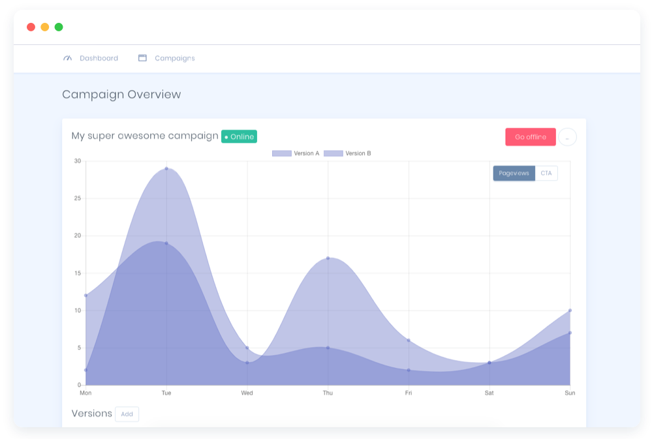
Task: Click 'My super awesome campaign' title
Action: [x=145, y=136]
